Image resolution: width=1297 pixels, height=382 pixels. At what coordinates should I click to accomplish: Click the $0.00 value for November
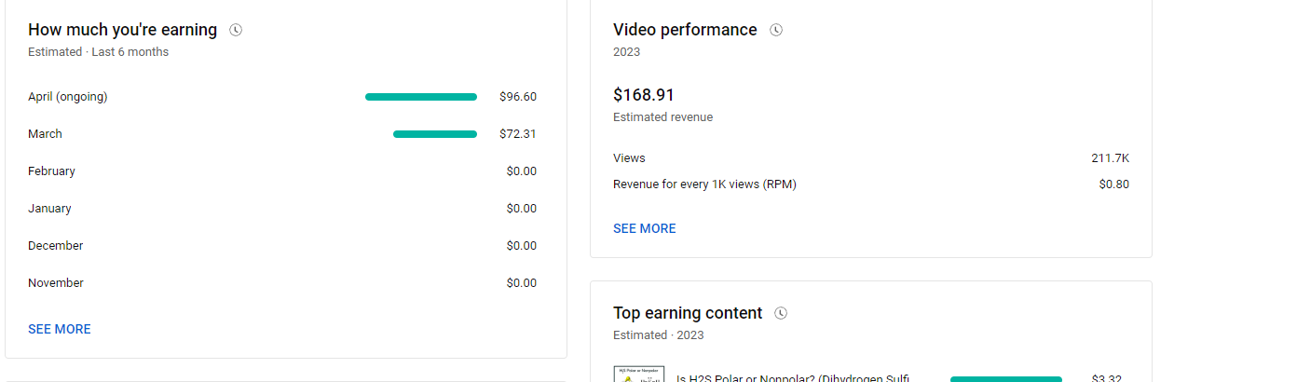click(x=522, y=283)
